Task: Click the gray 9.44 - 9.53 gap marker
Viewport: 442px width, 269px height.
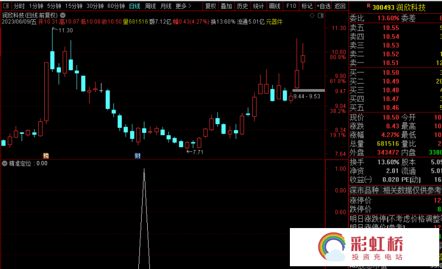Action: click(308, 90)
